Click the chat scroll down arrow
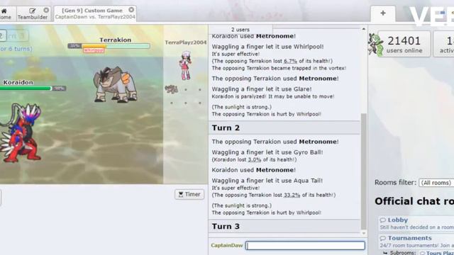Viewport: 454px width, 255px height. coord(364,233)
